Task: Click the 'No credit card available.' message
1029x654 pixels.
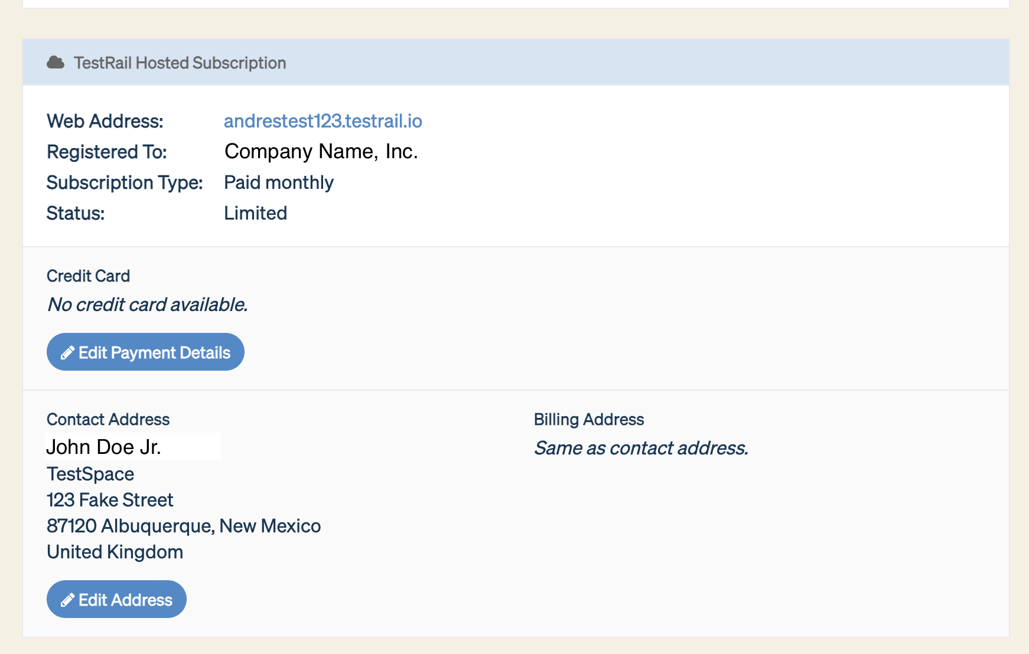Action: (x=148, y=305)
